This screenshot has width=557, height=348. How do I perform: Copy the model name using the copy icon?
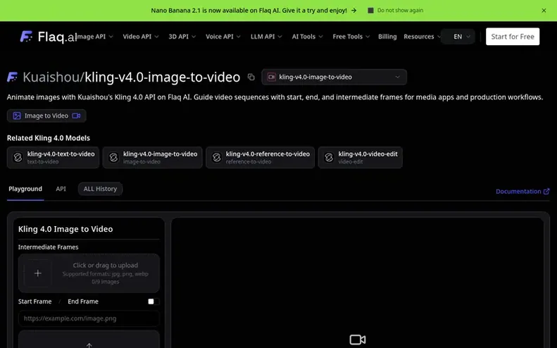pos(251,77)
